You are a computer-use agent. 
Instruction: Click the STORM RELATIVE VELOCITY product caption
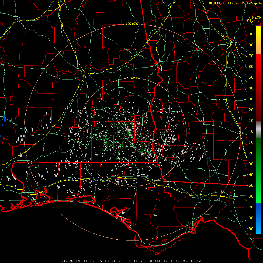(91, 261)
